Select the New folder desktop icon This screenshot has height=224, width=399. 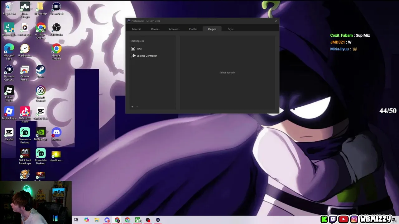(x=41, y=9)
